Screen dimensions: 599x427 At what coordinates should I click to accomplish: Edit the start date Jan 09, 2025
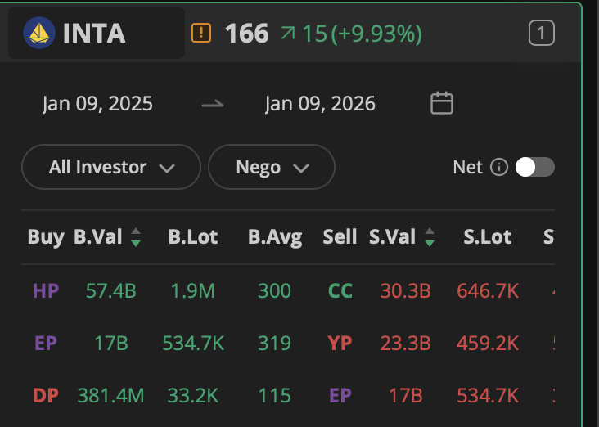pos(98,104)
